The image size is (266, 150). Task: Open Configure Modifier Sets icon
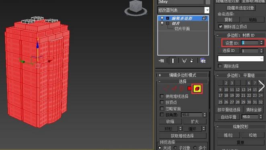coord(203,61)
